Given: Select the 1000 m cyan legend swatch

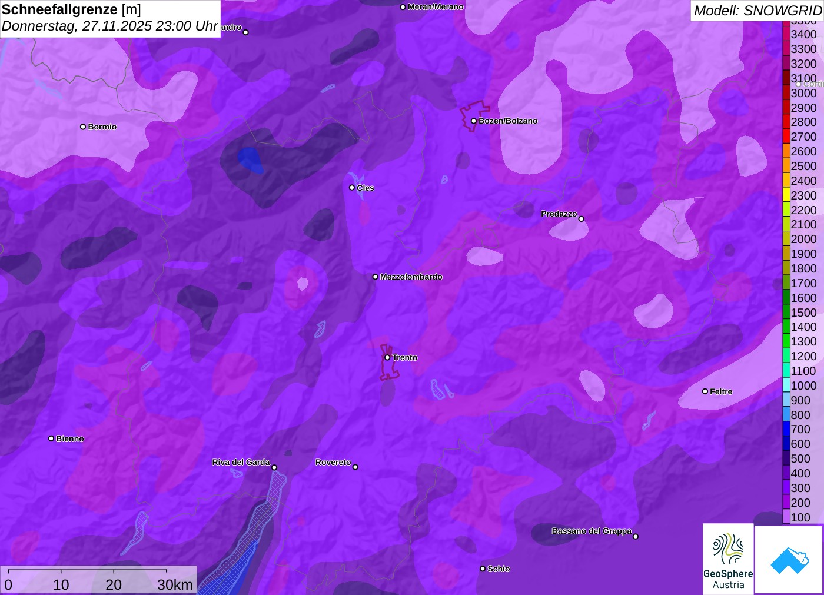Looking at the screenshot, I should coord(786,385).
